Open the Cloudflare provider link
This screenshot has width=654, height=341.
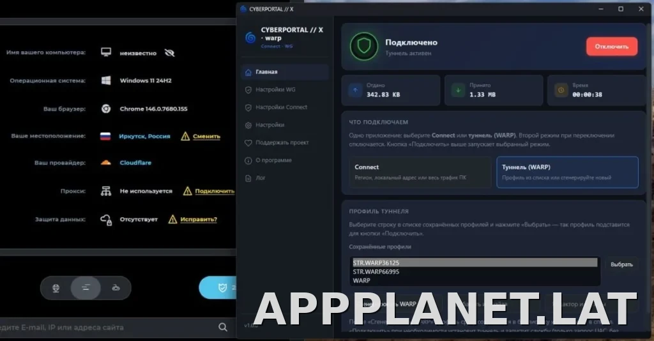point(135,163)
